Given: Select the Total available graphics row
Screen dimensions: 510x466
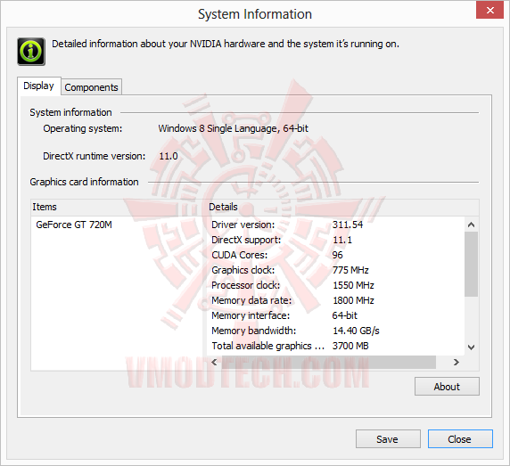Looking at the screenshot, I should 335,346.
